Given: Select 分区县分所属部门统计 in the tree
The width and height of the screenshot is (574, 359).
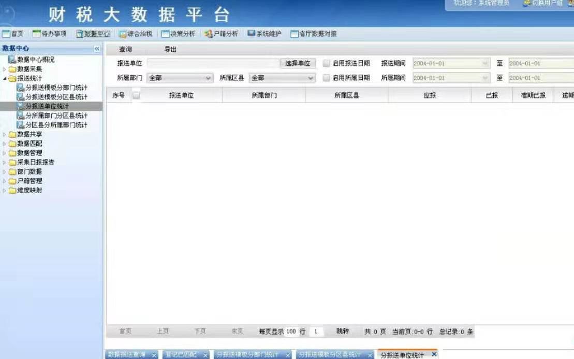Looking at the screenshot, I should [x=56, y=125].
